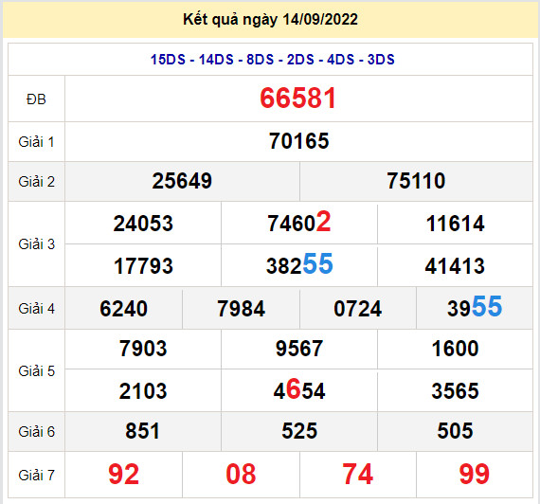Click the 'Kết quả ngày 14/09/2022' header
The image size is (540, 504).
click(x=270, y=19)
